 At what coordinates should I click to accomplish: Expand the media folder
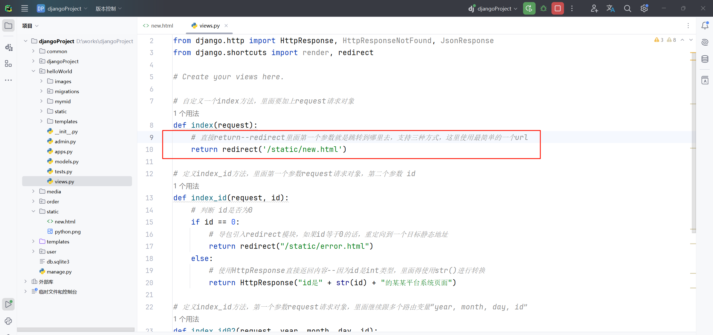point(33,191)
